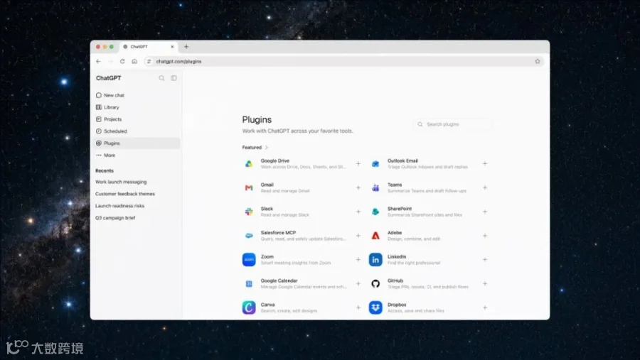Open a new browser tab
Image resolution: width=640 pixels, height=360 pixels.
[x=186, y=46]
